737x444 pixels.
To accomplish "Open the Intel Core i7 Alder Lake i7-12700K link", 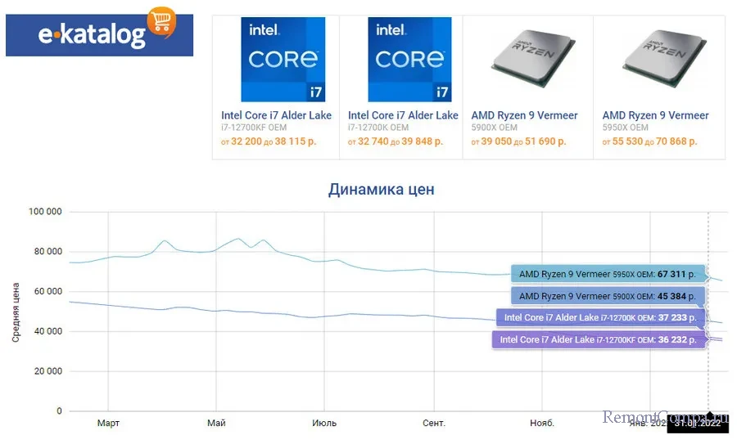I will pyautogui.click(x=403, y=115).
